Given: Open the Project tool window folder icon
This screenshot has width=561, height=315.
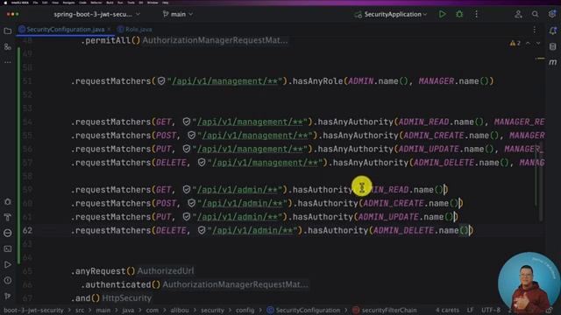Looking at the screenshot, I should 8,31.
